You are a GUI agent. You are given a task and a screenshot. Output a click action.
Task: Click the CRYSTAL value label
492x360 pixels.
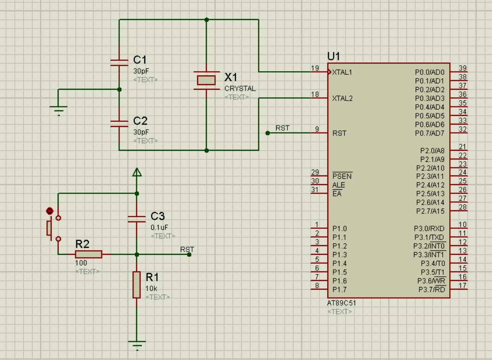tap(240, 88)
